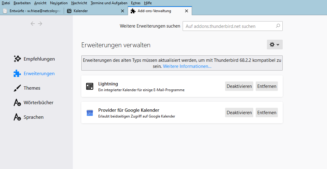
Task: Click the blue Erweiterungen puzzle-piece icon
Action: click(x=17, y=74)
